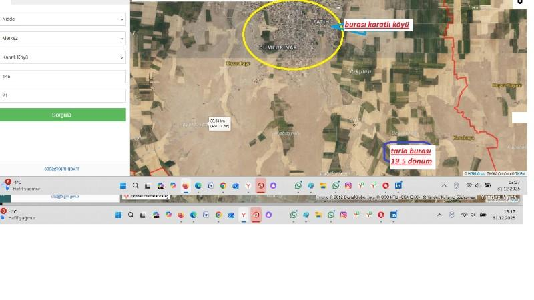Open Instagram on the 13:27 taskbar
This screenshot has width=534, height=300.
[x=348, y=186]
